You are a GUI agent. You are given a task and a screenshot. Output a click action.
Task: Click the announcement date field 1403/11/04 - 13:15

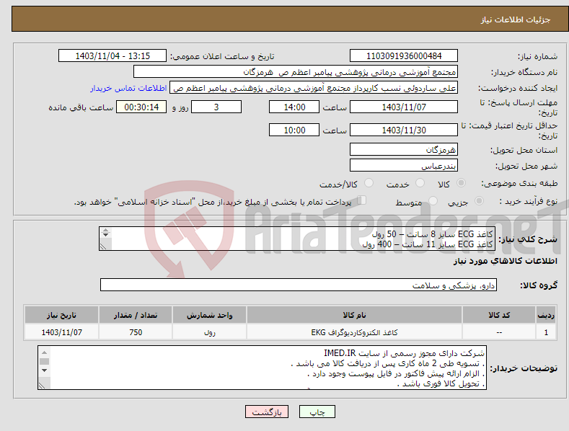pyautogui.click(x=113, y=56)
